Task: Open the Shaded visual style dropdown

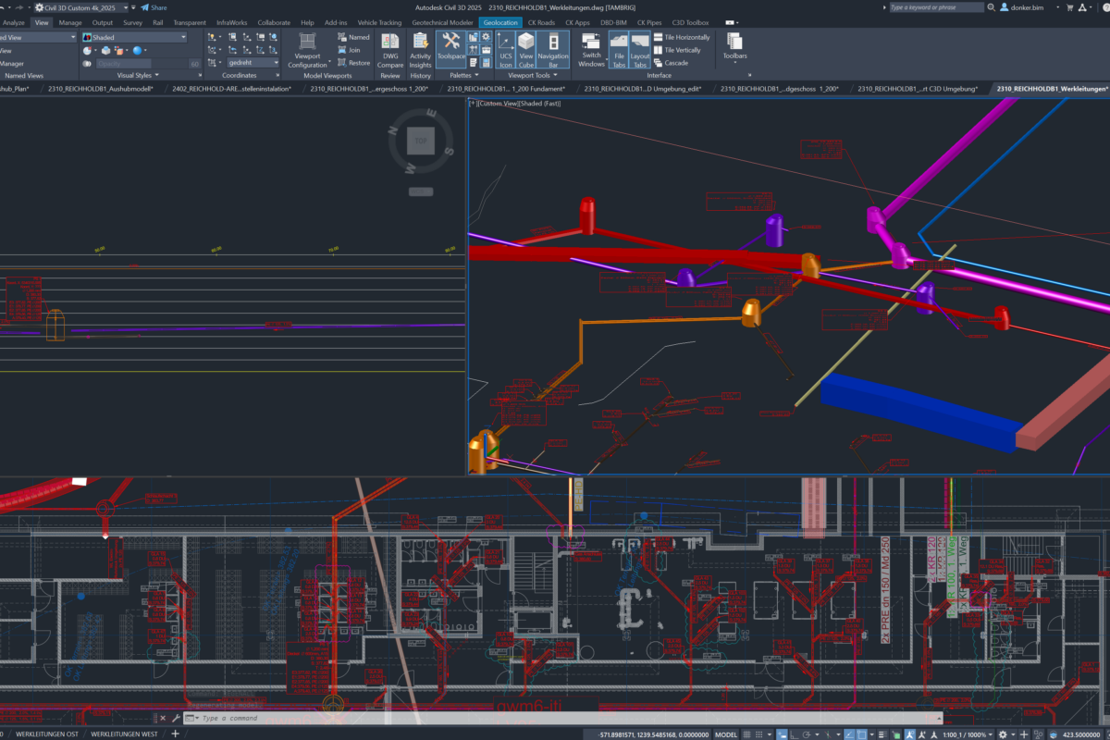Action: coord(139,38)
